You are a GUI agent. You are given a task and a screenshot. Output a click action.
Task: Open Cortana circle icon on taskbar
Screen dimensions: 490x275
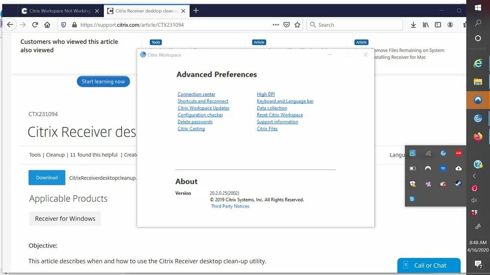pyautogui.click(x=478, y=38)
